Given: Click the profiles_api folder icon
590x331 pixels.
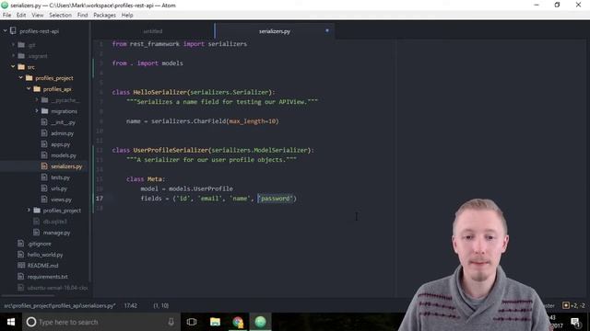Looking at the screenshot, I should click(37, 89).
